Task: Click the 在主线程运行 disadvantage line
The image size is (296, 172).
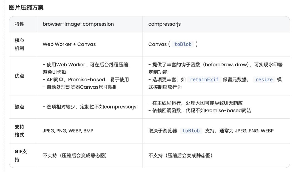Action: point(195,103)
